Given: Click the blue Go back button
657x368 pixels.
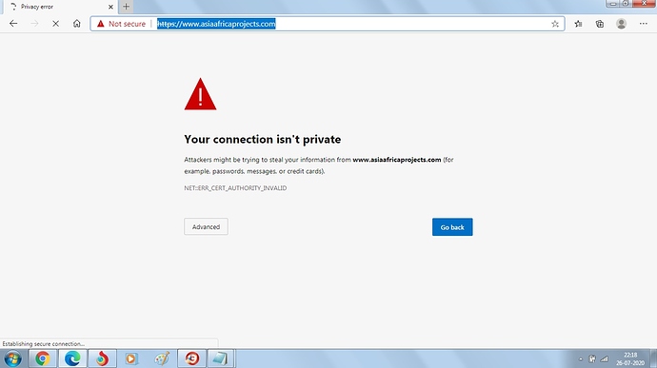Looking at the screenshot, I should click(452, 227).
